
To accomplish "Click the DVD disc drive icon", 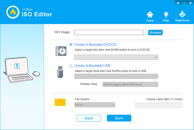I will (x=61, y=51).
